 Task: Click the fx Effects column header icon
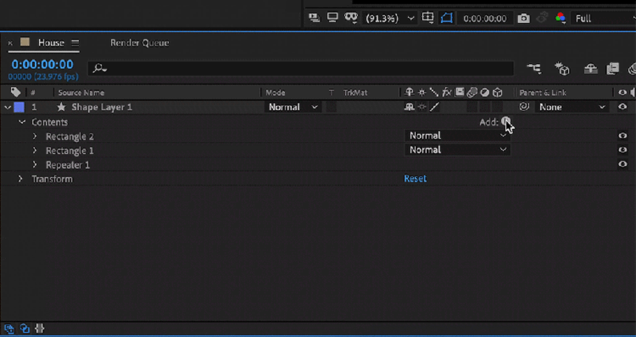click(x=447, y=93)
